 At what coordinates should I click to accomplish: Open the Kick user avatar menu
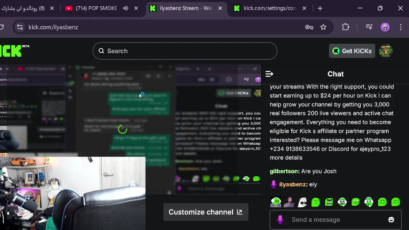[386, 51]
